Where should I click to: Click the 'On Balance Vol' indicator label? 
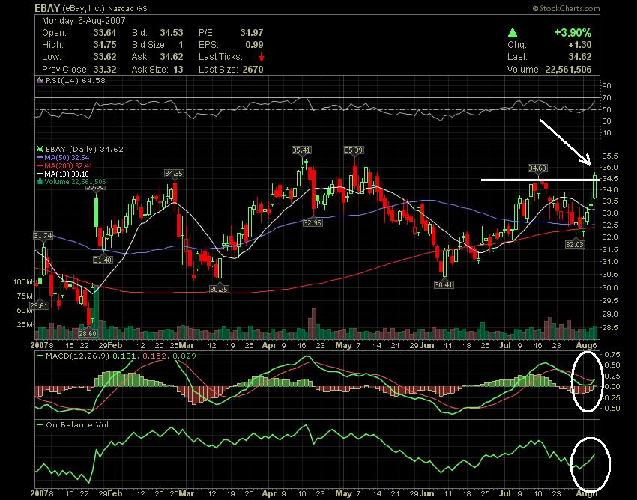point(77,424)
